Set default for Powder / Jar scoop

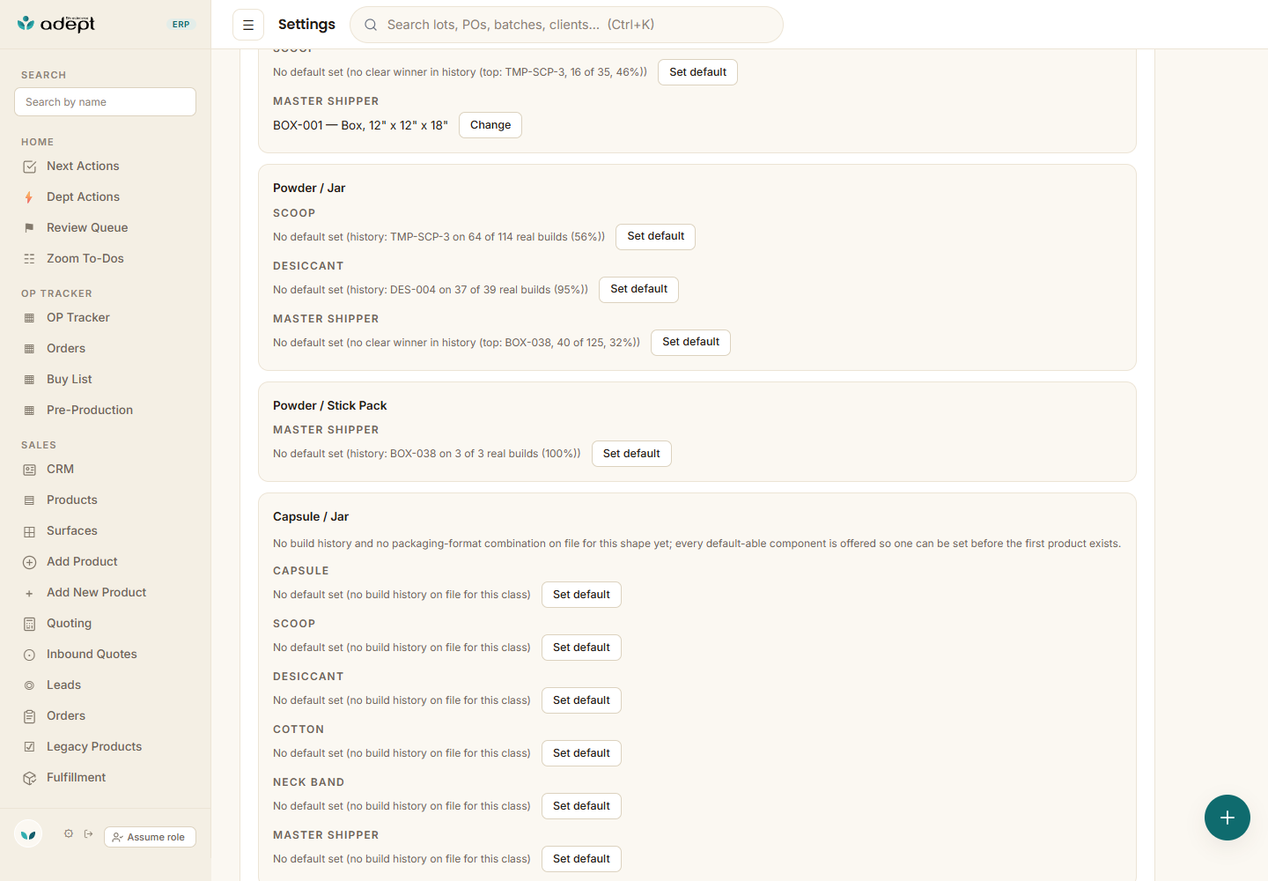[x=655, y=236]
